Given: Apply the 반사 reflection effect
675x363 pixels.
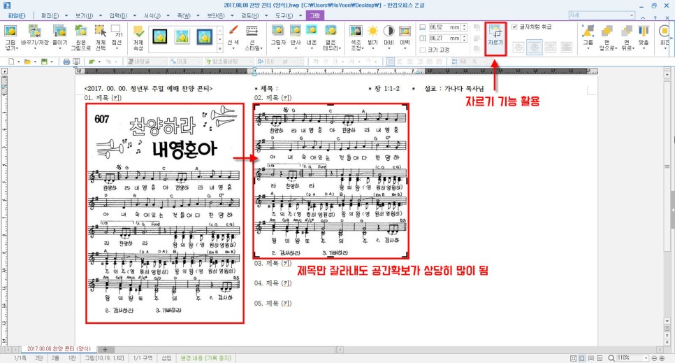Looking at the screenshot, I should pos(296,30).
